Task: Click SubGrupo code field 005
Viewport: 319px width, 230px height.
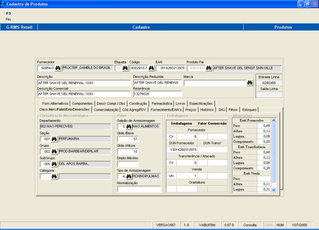Action: [x=45, y=164]
